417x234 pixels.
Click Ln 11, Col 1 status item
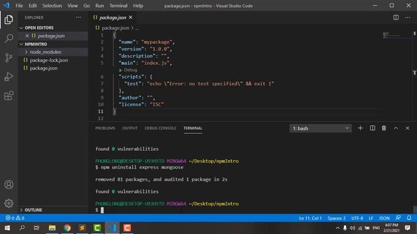pyautogui.click(x=310, y=218)
